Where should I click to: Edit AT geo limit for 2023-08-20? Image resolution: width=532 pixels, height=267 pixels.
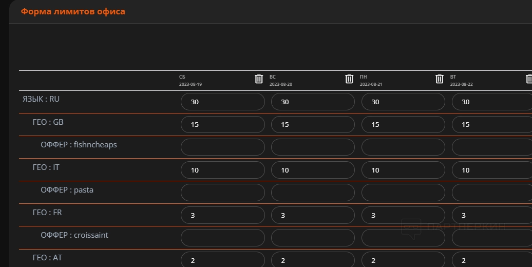point(313,260)
